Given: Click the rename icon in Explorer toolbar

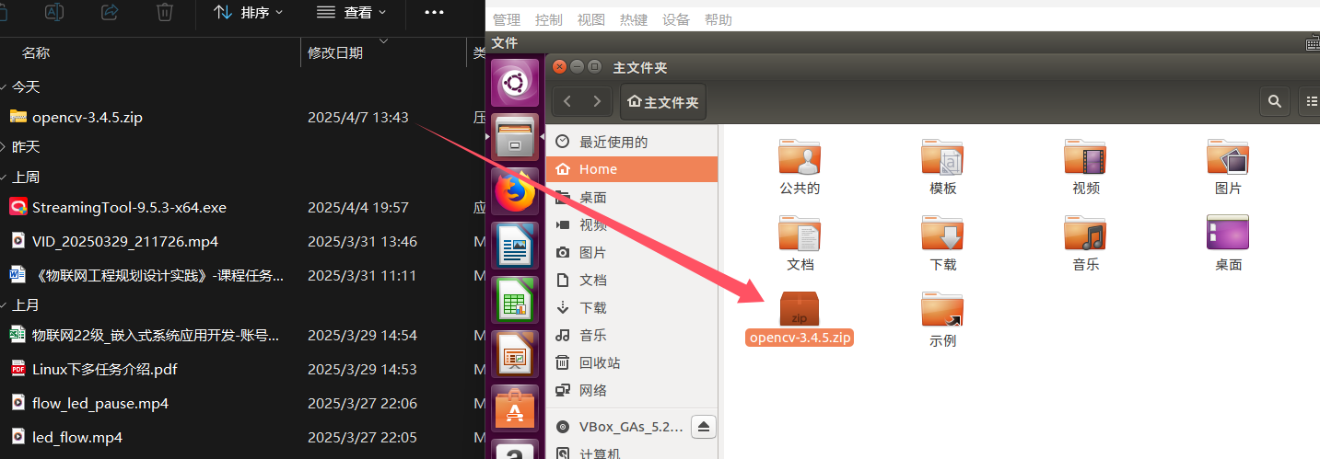Looking at the screenshot, I should coord(54,12).
